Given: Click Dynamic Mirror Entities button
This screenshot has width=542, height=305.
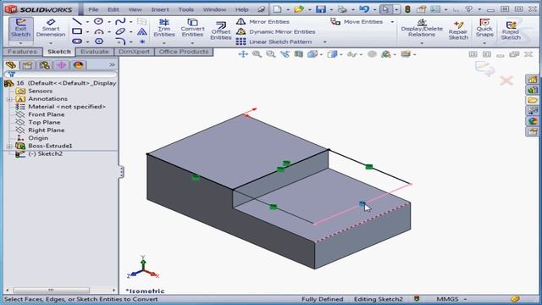Looking at the screenshot, I should coord(275,32).
